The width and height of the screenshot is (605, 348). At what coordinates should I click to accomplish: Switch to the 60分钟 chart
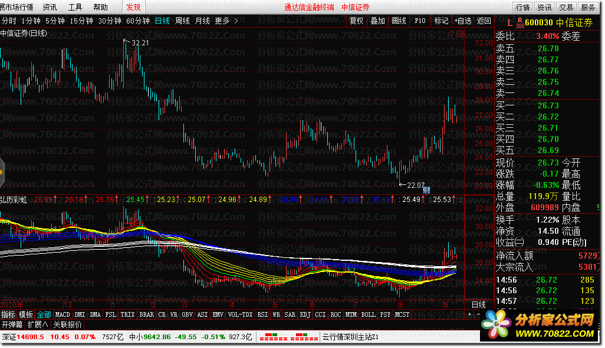coord(138,21)
